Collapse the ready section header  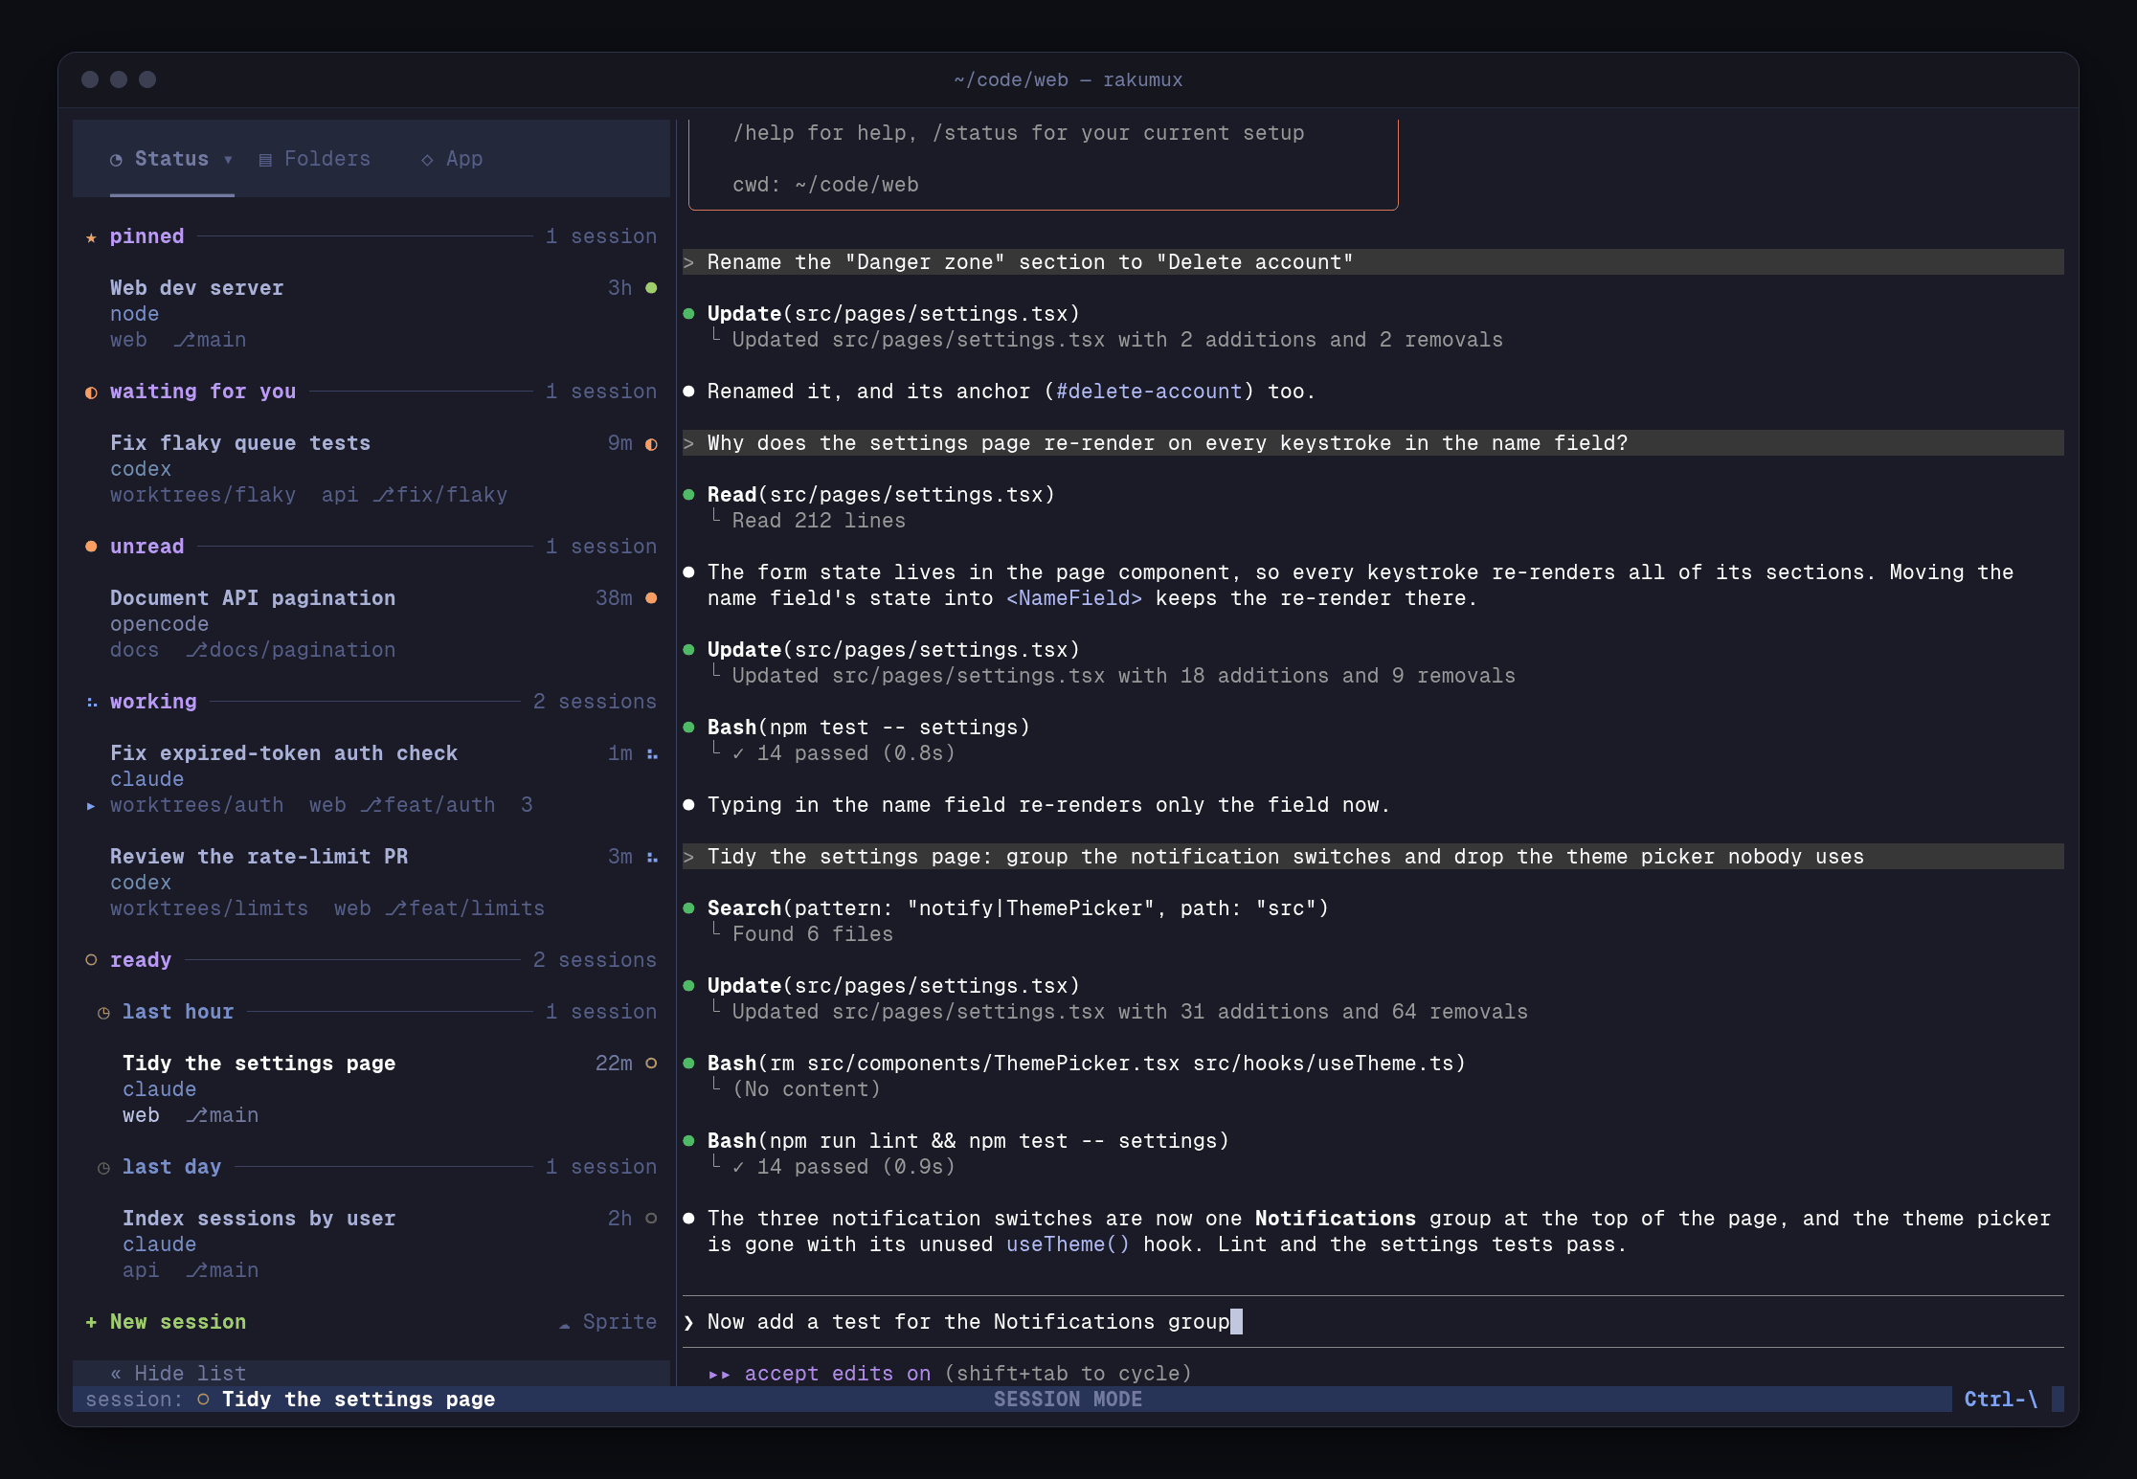[x=371, y=960]
